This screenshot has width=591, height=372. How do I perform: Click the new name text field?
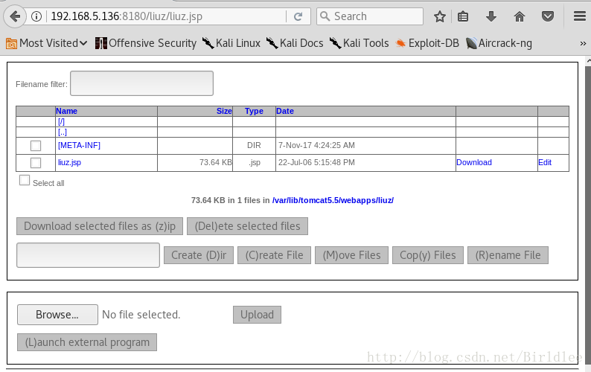coord(88,255)
